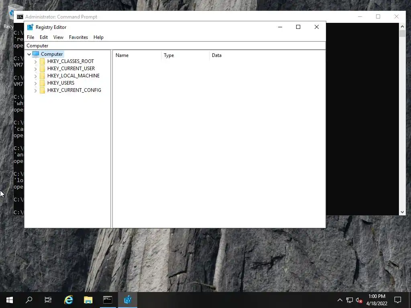Viewport: 411px width, 308px height.
Task: Open the Action Center notifications
Action: [398, 300]
